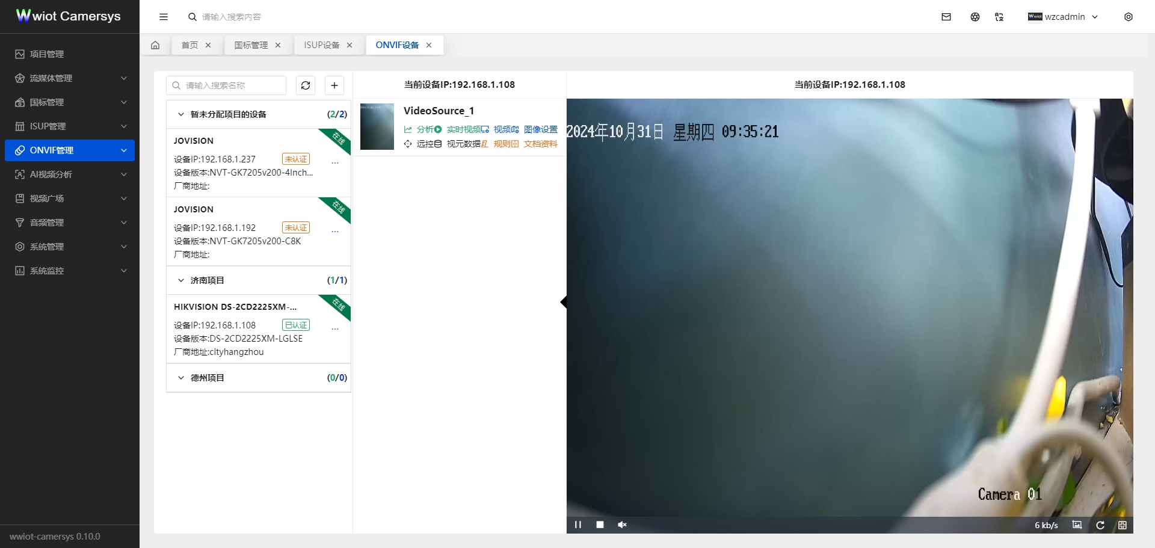Click the 文档资料 link for VideoSource_1
Viewport: 1155px width, 548px height.
(x=540, y=144)
